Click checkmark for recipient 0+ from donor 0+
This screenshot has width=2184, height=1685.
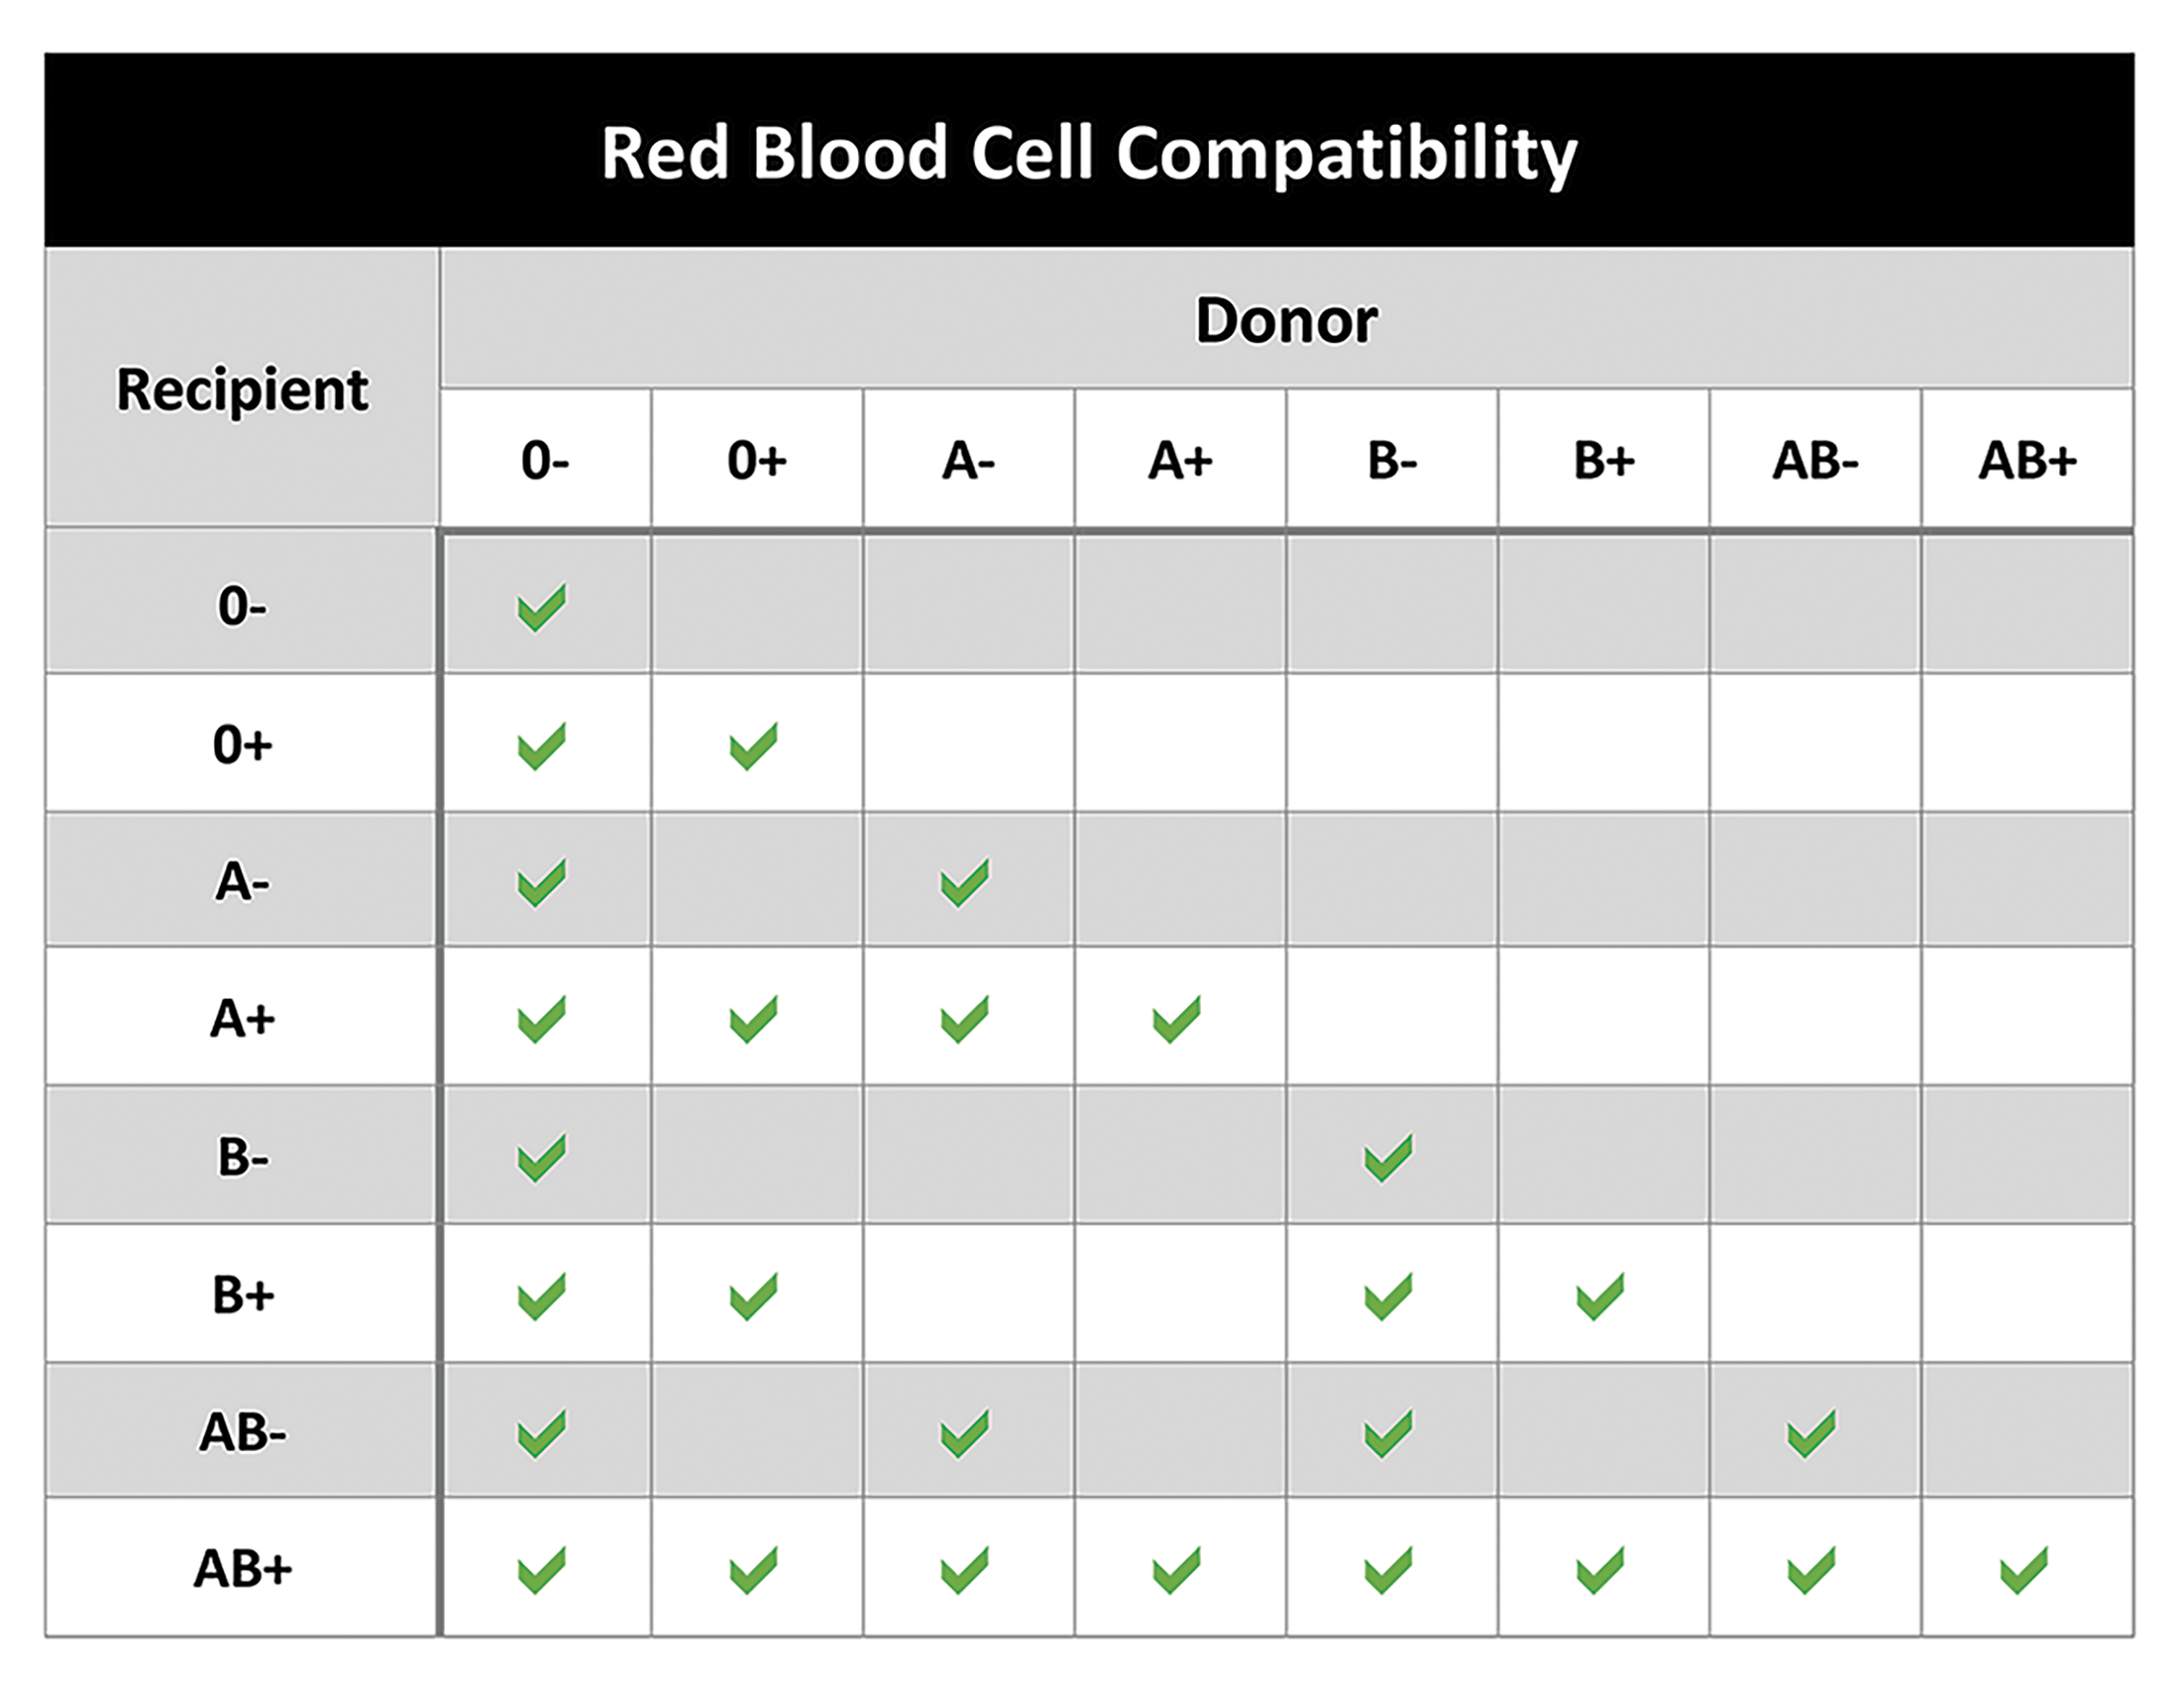[754, 746]
